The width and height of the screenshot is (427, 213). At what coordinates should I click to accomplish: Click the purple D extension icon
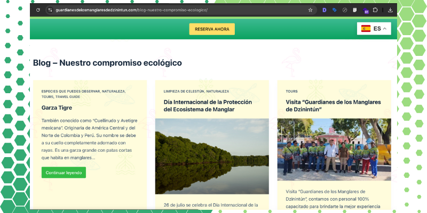(x=325, y=10)
